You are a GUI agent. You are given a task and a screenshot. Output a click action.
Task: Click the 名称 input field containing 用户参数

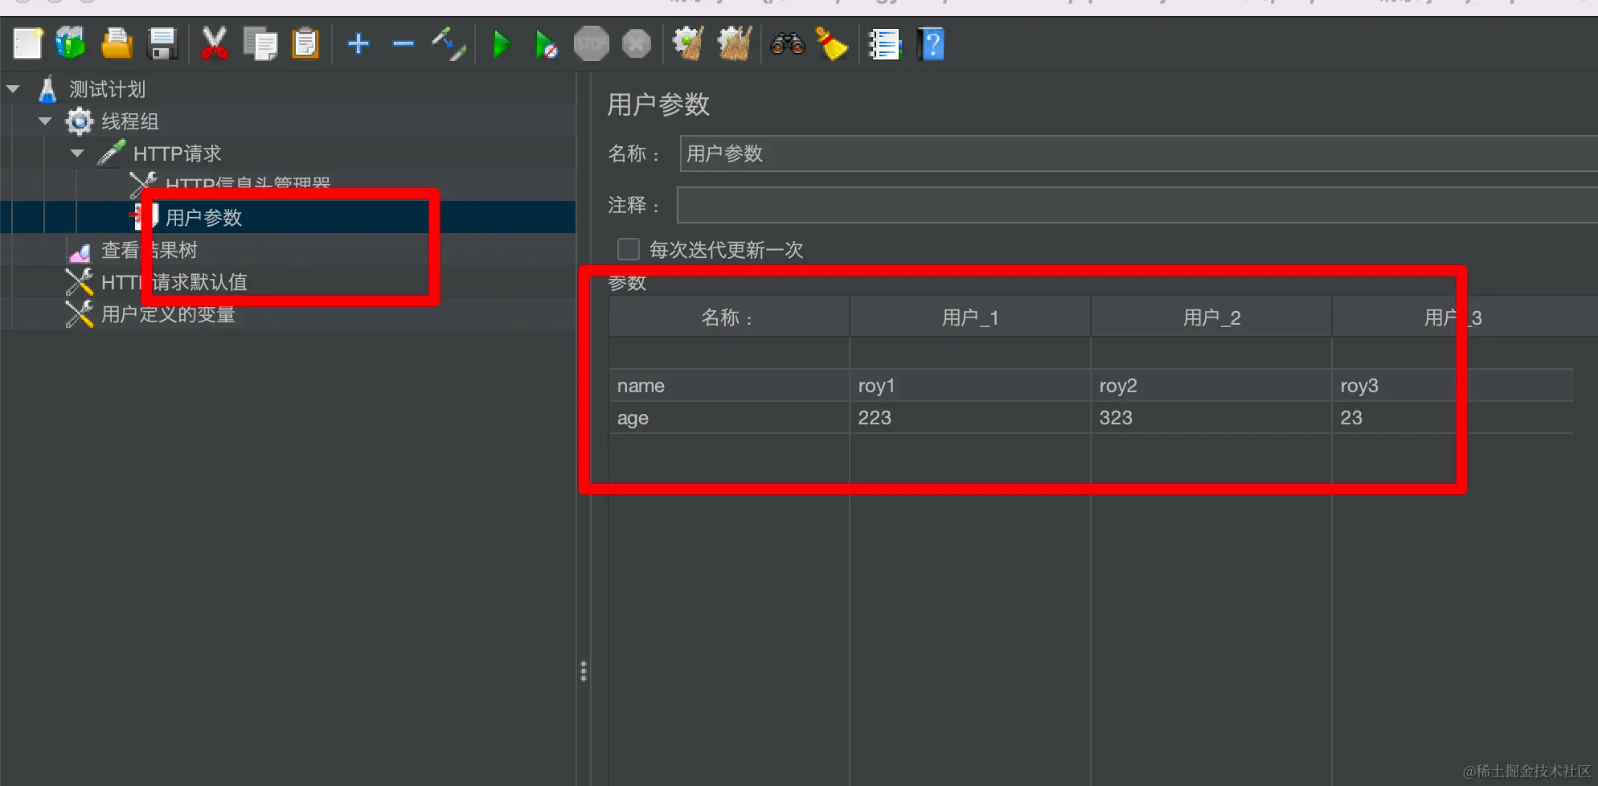pyautogui.click(x=1138, y=154)
